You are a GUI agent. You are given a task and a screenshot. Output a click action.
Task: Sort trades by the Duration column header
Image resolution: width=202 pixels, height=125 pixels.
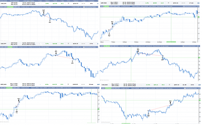(91, 1)
